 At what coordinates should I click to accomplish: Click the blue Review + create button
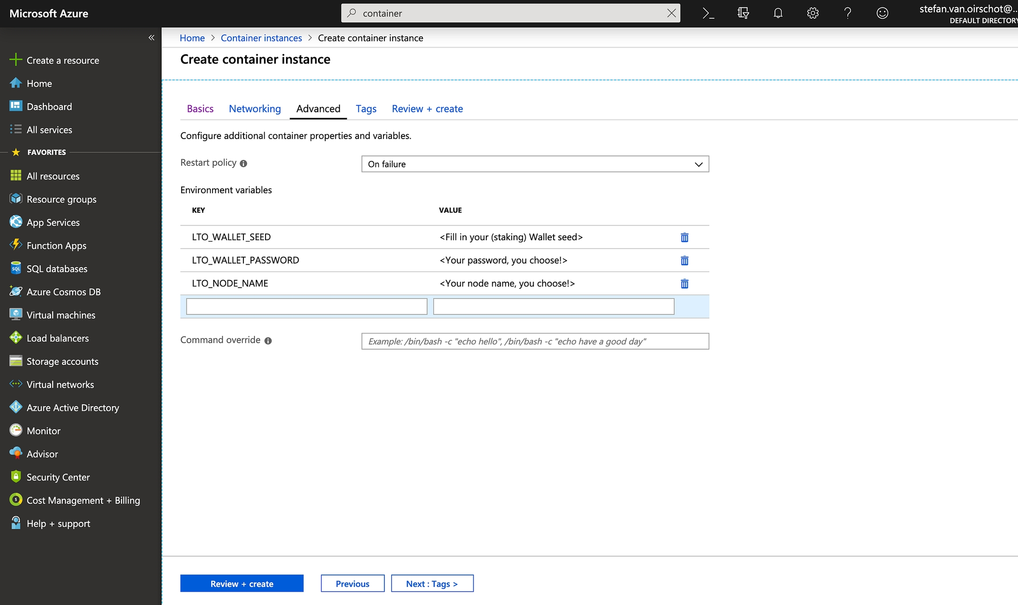click(242, 583)
